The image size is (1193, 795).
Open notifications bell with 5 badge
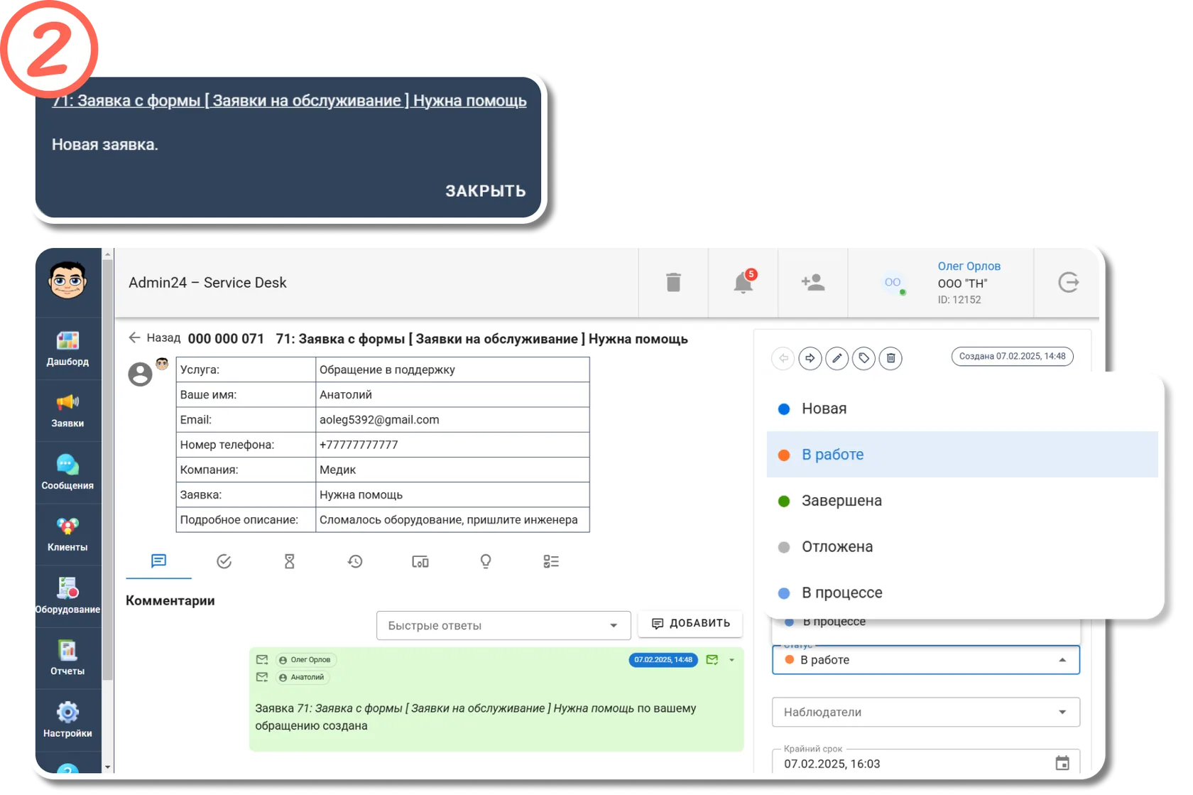pos(743,282)
